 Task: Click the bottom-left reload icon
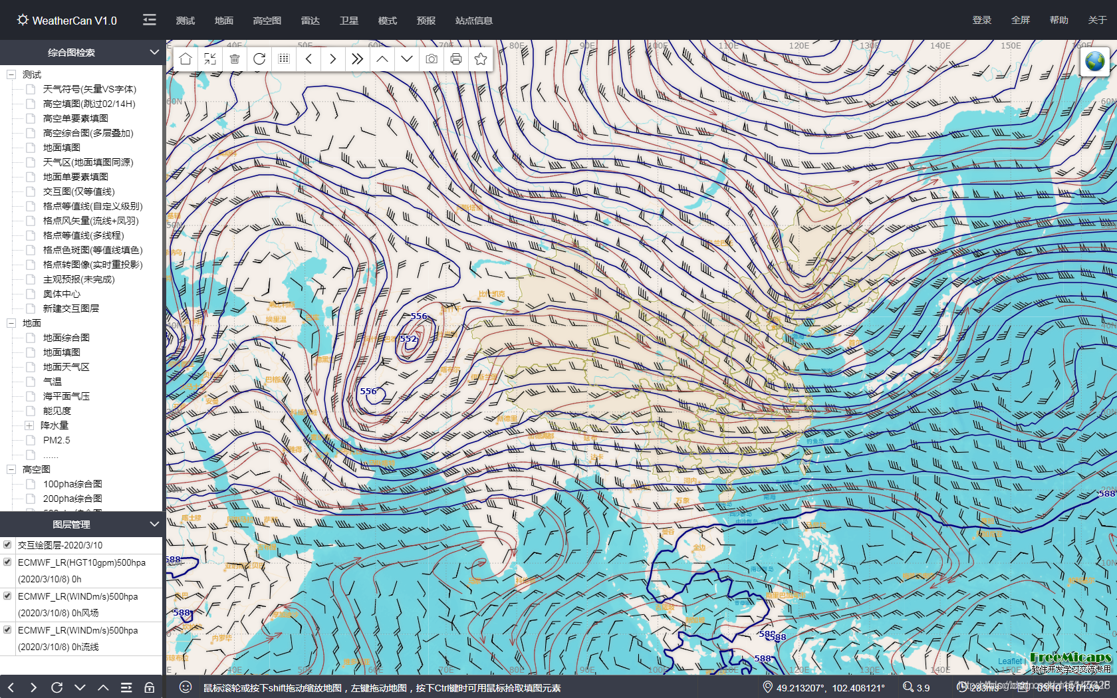click(57, 687)
